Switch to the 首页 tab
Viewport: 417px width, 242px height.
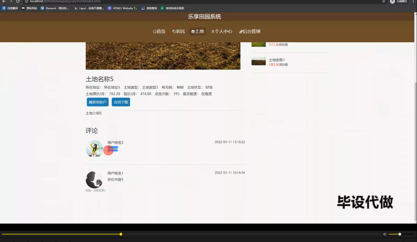click(159, 31)
